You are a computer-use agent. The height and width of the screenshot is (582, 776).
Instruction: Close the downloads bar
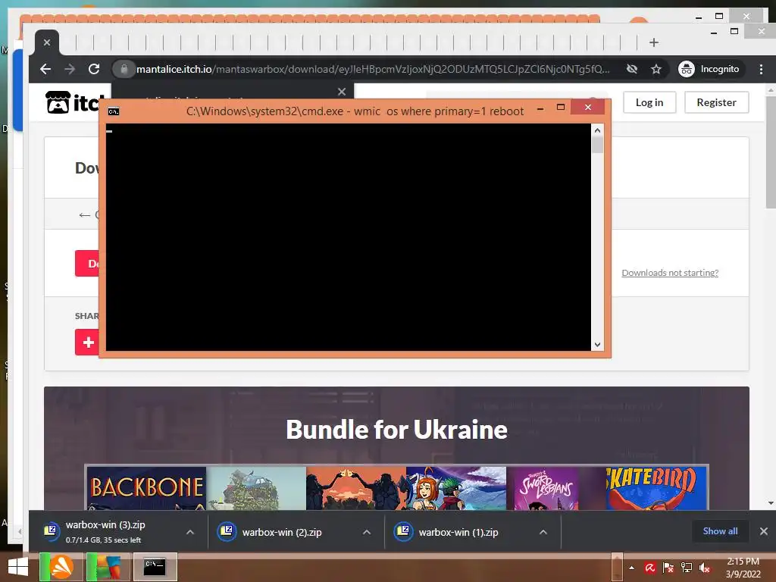click(764, 531)
